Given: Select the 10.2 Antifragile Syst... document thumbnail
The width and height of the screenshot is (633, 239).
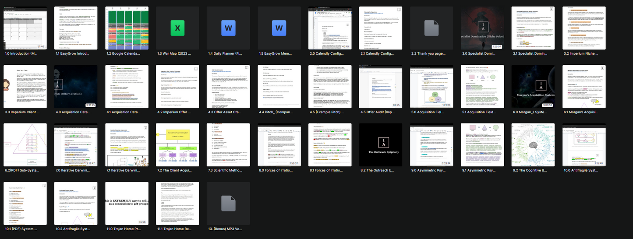Looking at the screenshot, I should coord(76,204).
